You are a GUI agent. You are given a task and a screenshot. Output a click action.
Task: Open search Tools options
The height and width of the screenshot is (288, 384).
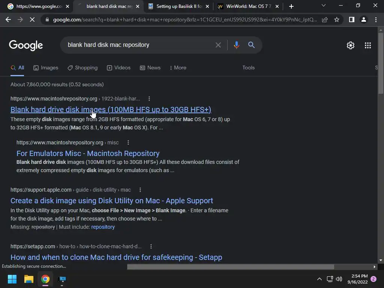(248, 68)
